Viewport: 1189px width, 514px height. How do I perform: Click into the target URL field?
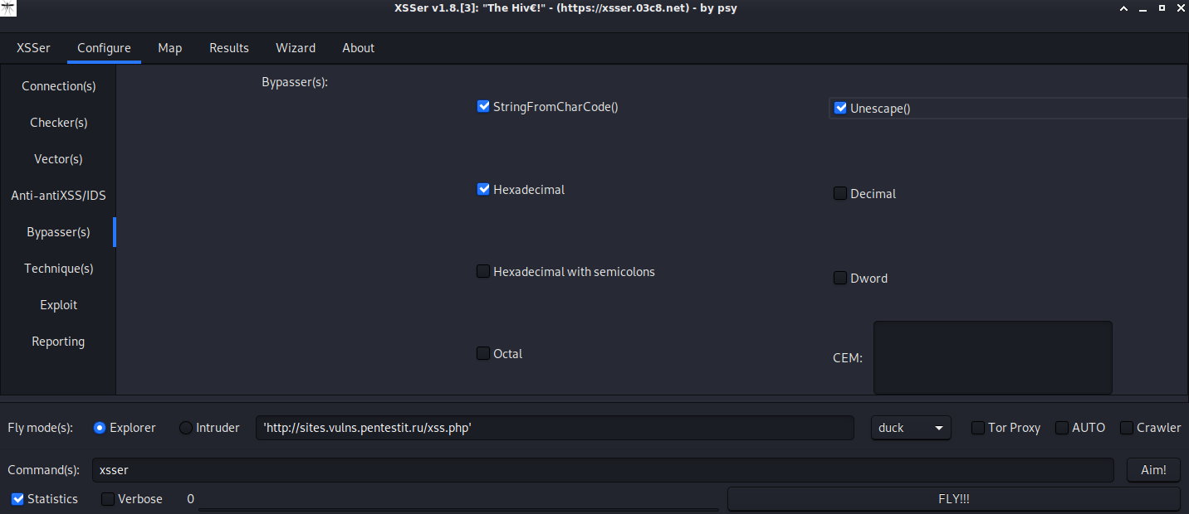pyautogui.click(x=555, y=428)
